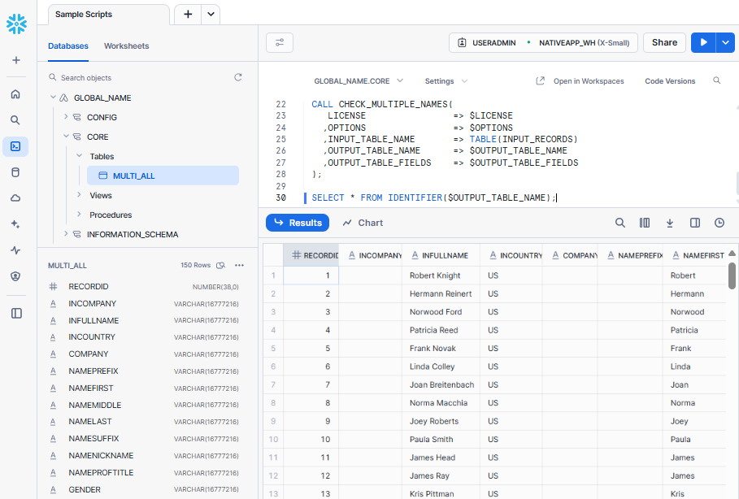The height and width of the screenshot is (499, 739).
Task: Expand the Procedures folder
Action: click(x=79, y=214)
